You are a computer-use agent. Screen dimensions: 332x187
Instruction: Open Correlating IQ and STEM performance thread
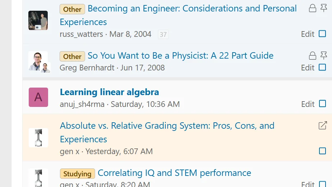click(x=174, y=173)
